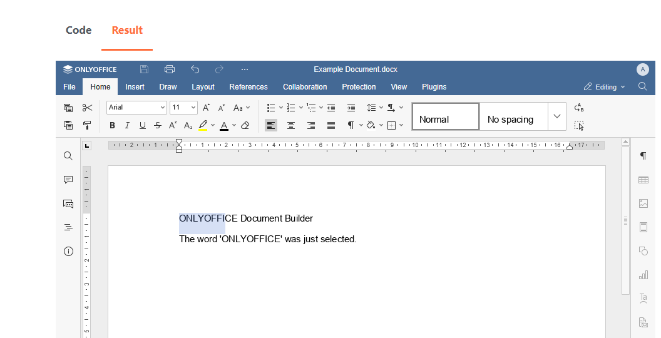Viewport: 661px width, 338px height.
Task: Click the tab stop selector at ruler corner
Action: coord(87,146)
